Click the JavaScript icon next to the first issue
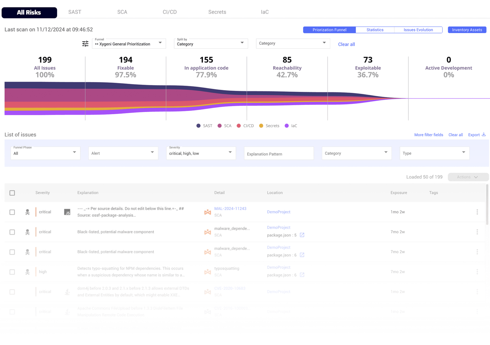490x345 pixels. pos(67,212)
